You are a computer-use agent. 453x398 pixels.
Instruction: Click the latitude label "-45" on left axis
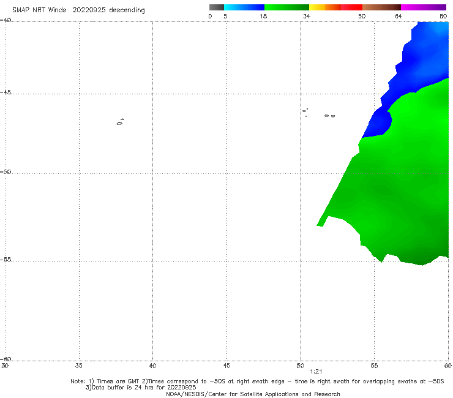[6, 92]
